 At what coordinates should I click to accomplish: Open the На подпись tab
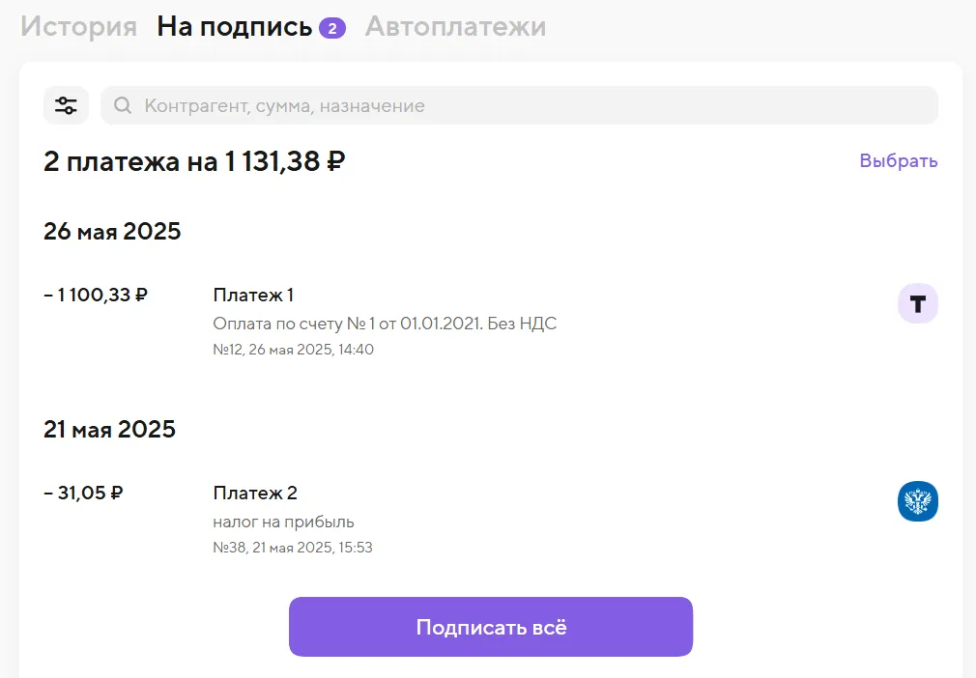pyautogui.click(x=234, y=27)
